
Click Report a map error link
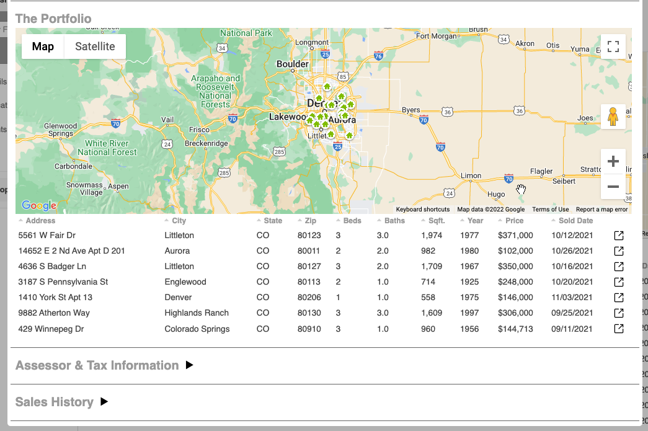pos(601,210)
